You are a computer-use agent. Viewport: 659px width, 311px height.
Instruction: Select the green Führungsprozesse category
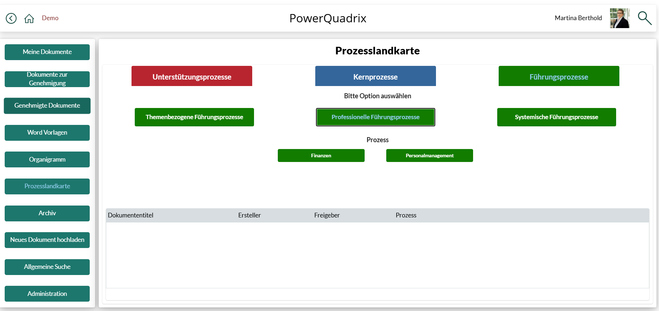coord(559,76)
